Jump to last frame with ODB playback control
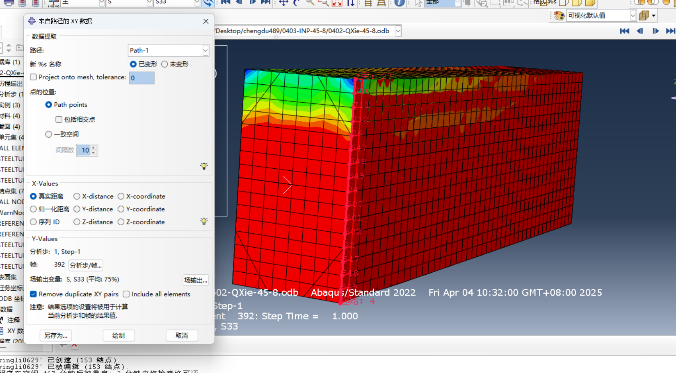This screenshot has width=676, height=373. pyautogui.click(x=670, y=31)
